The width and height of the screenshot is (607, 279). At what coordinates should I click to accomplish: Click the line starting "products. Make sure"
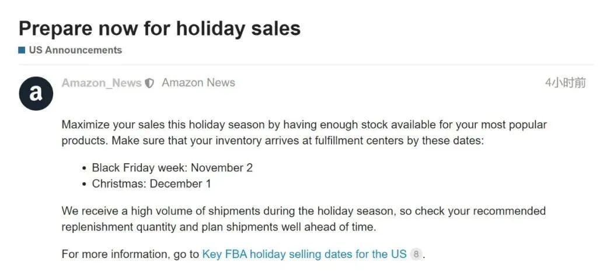pyautogui.click(x=273, y=140)
